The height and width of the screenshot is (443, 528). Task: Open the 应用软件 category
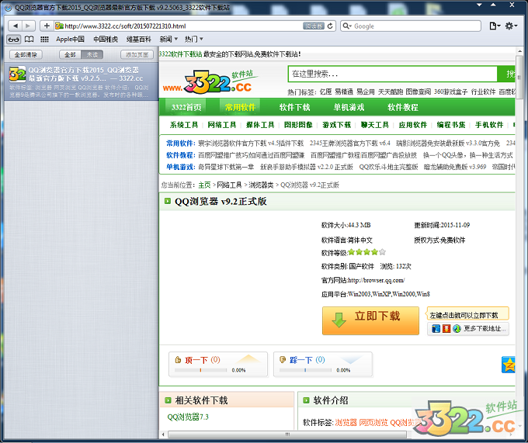point(413,125)
